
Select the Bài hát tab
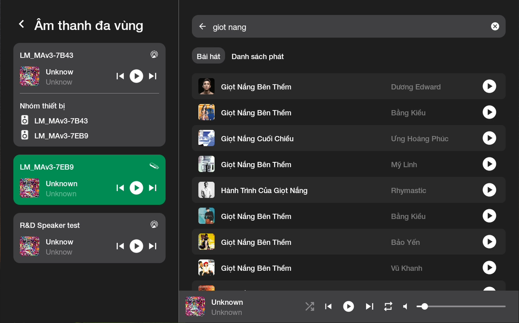pos(208,57)
